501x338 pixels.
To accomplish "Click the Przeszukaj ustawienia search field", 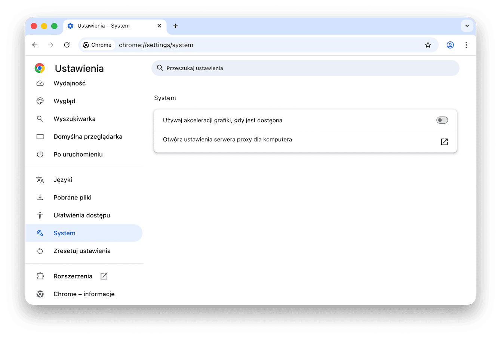I will coord(305,68).
